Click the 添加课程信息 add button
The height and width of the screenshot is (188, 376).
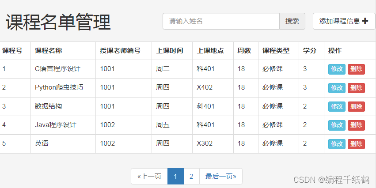click(344, 21)
